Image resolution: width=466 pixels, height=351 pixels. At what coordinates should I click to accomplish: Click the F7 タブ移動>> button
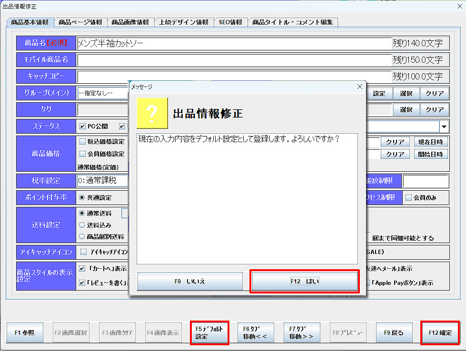[302, 332]
